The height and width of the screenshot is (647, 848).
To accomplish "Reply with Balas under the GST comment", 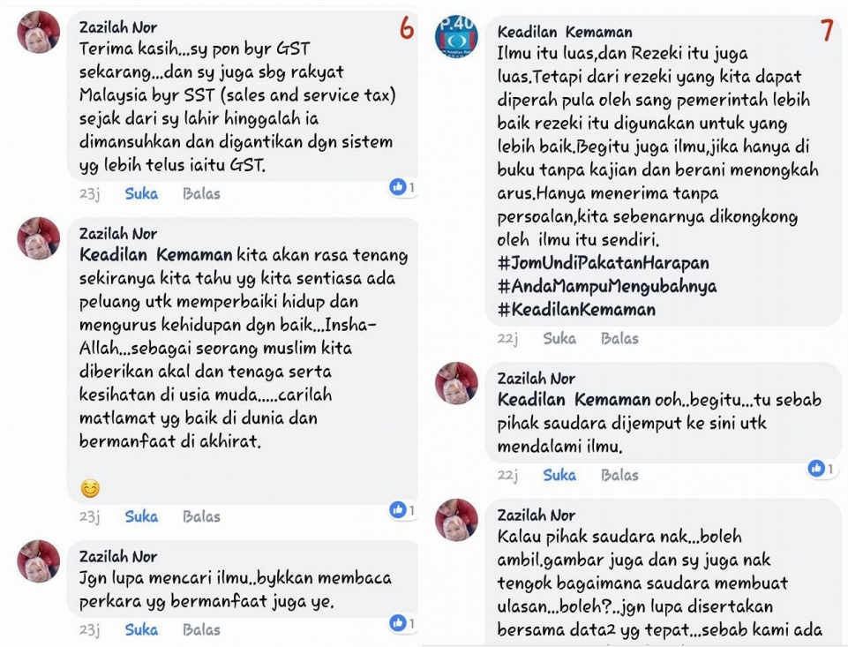I will [x=201, y=193].
